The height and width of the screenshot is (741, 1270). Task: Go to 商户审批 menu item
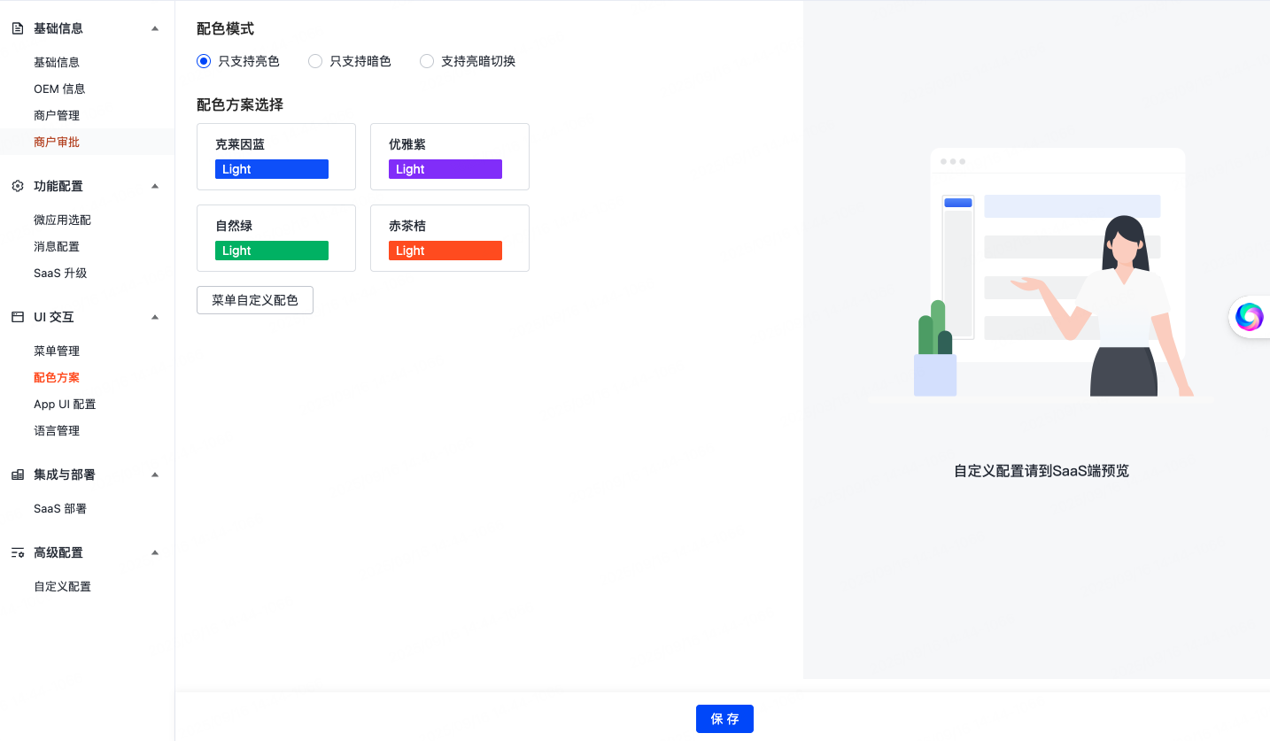(x=57, y=142)
